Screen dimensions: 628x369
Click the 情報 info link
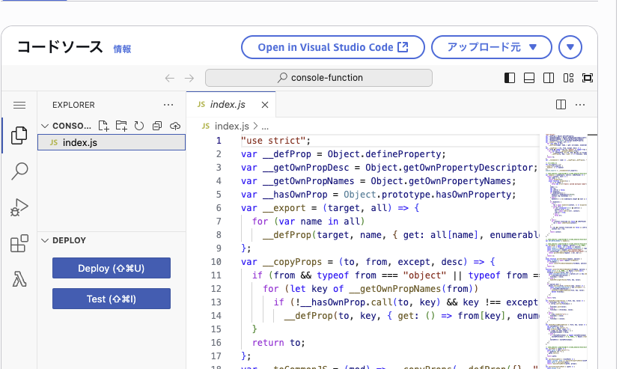pos(122,49)
